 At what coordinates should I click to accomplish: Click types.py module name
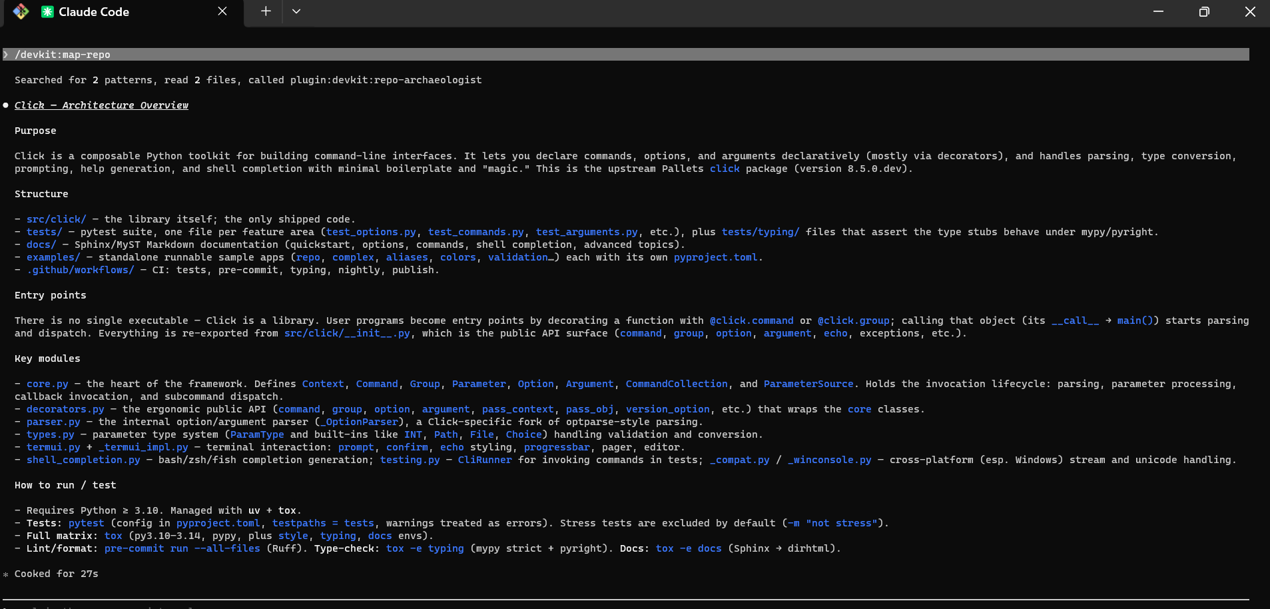[x=51, y=434]
